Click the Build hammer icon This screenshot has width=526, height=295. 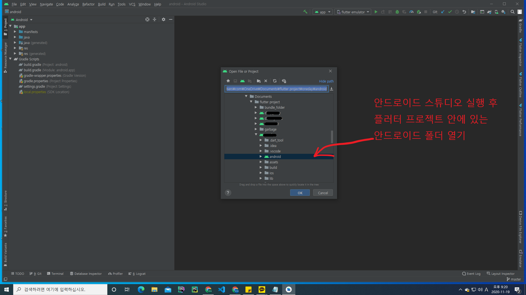pos(305,12)
